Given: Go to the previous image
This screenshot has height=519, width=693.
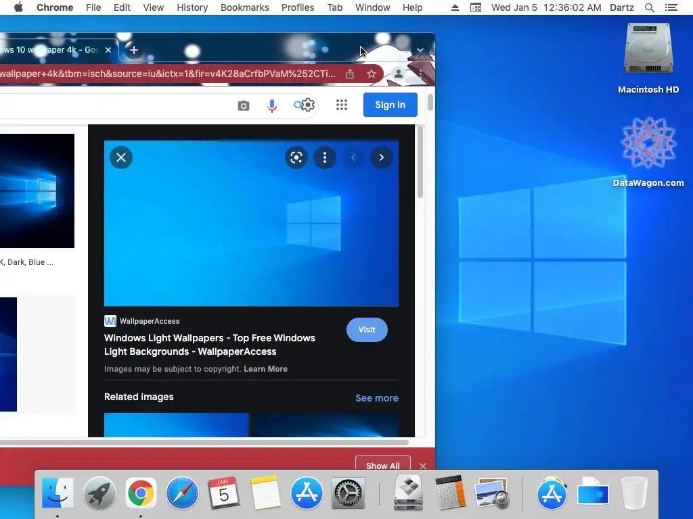Looking at the screenshot, I should pyautogui.click(x=353, y=157).
